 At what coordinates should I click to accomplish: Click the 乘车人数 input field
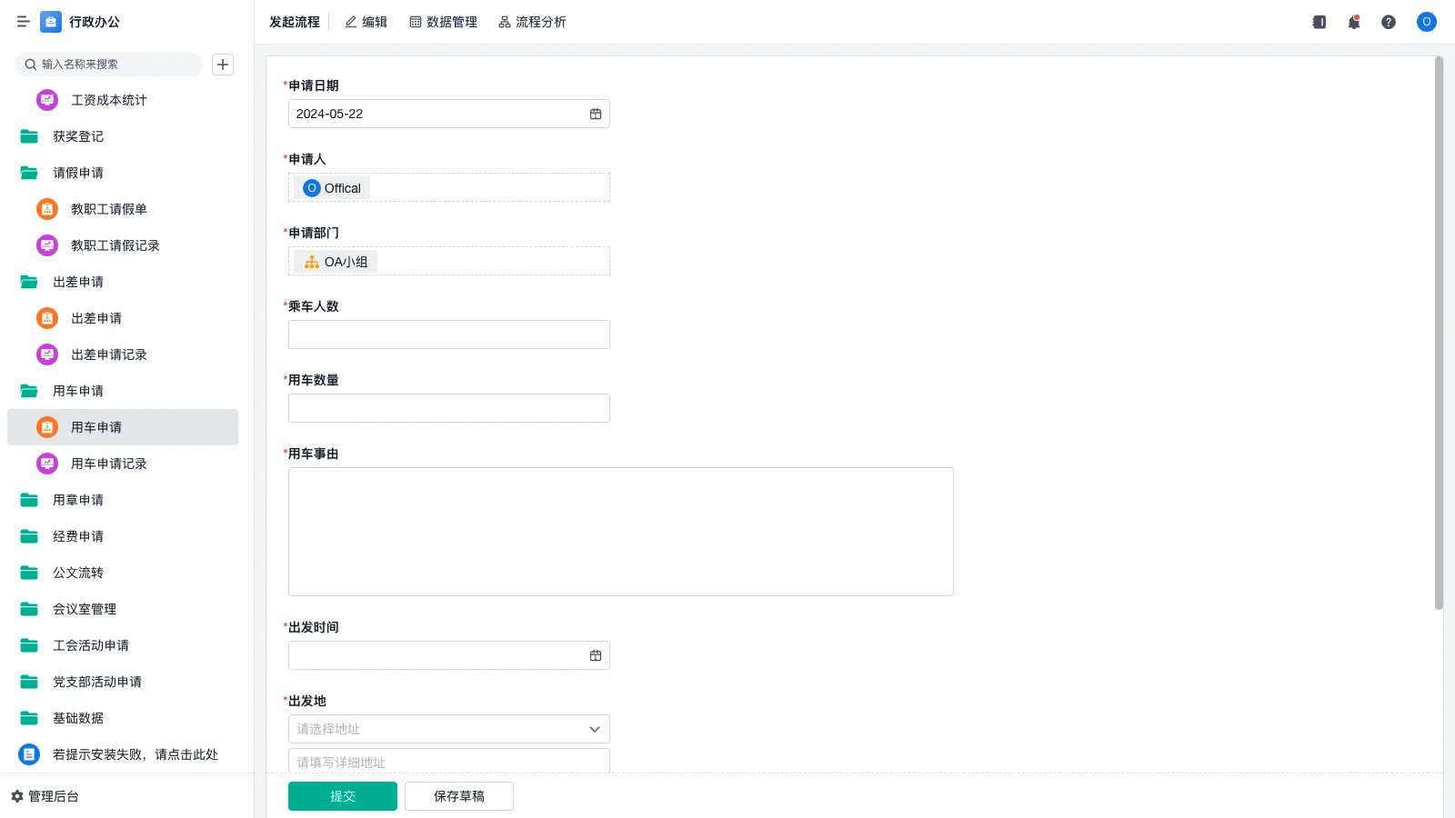[x=449, y=334]
